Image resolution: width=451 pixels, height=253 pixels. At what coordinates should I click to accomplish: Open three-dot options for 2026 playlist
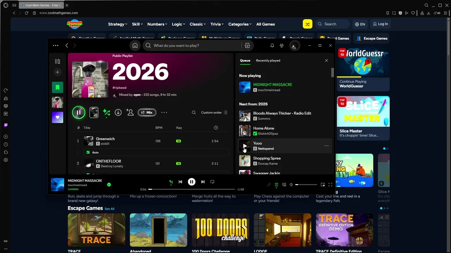[164, 112]
